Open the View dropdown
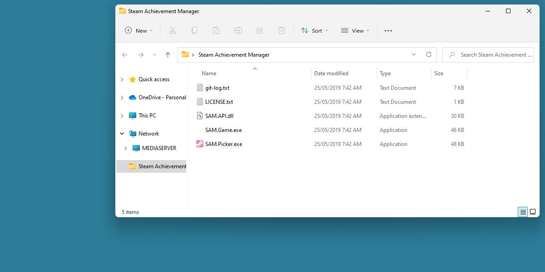 pos(355,30)
